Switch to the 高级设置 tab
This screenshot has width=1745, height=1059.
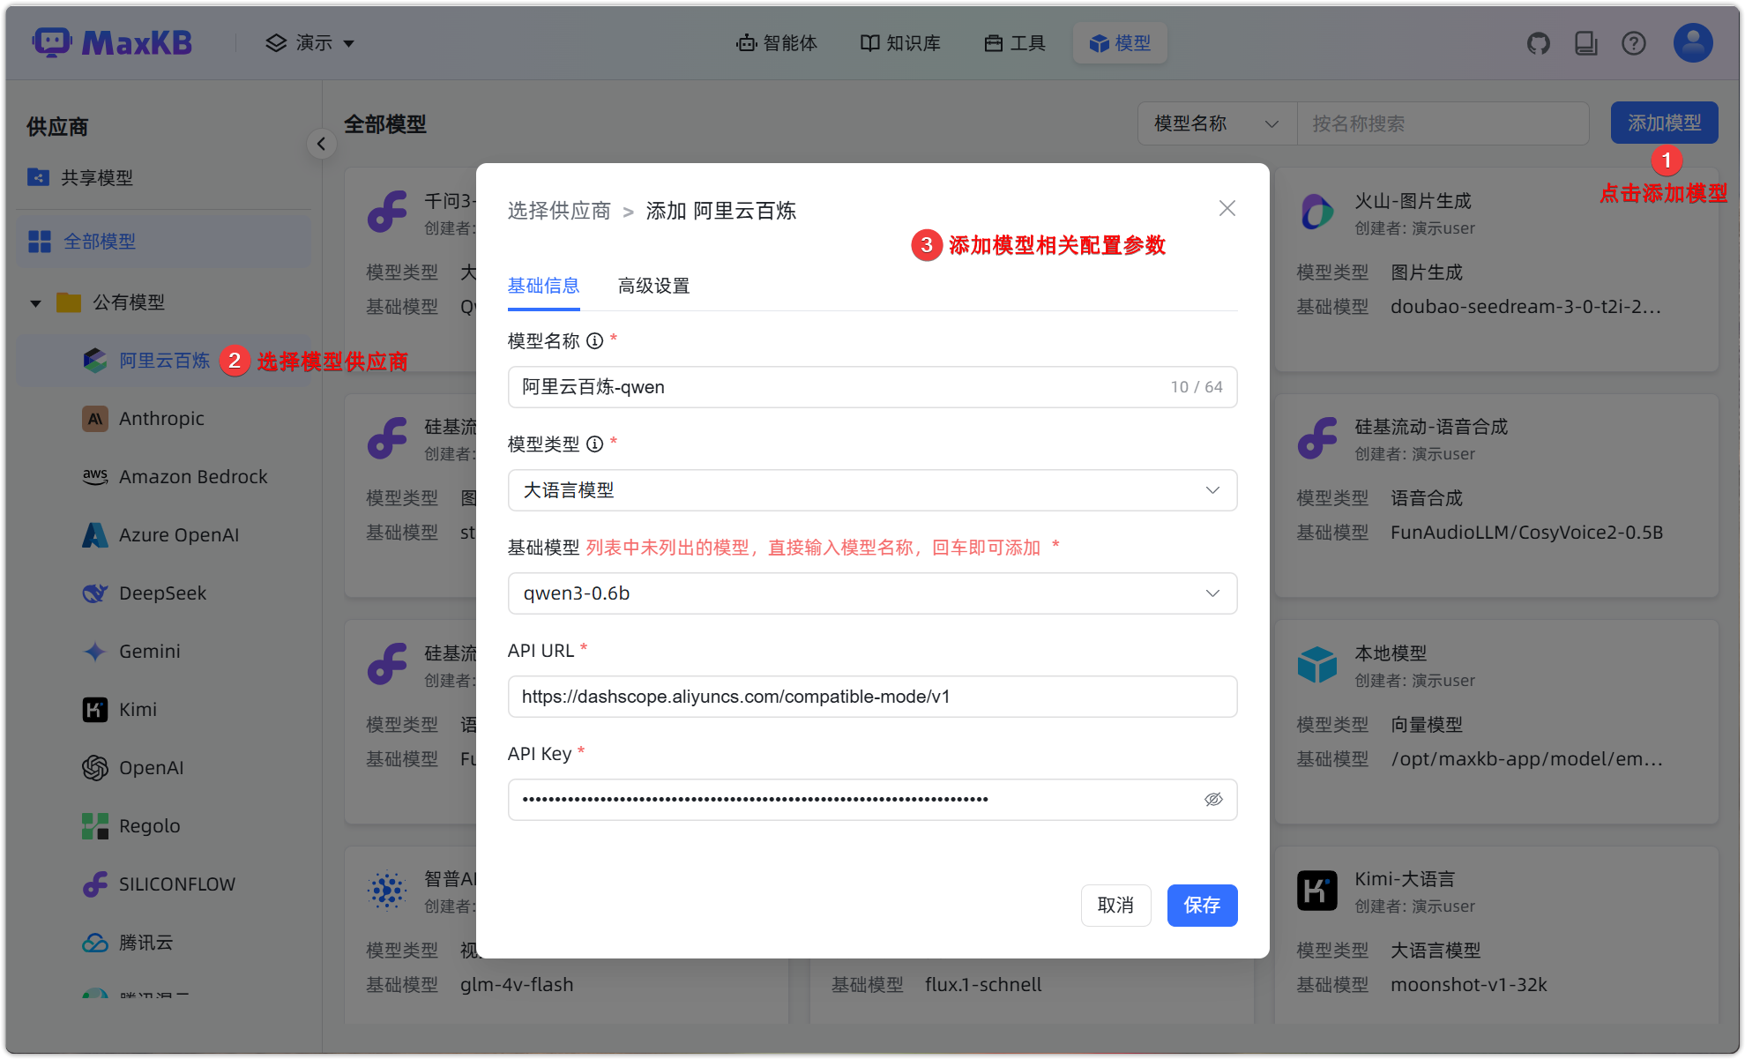coord(653,286)
